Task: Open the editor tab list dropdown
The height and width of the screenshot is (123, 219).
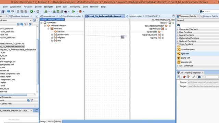Action: tap(173, 16)
